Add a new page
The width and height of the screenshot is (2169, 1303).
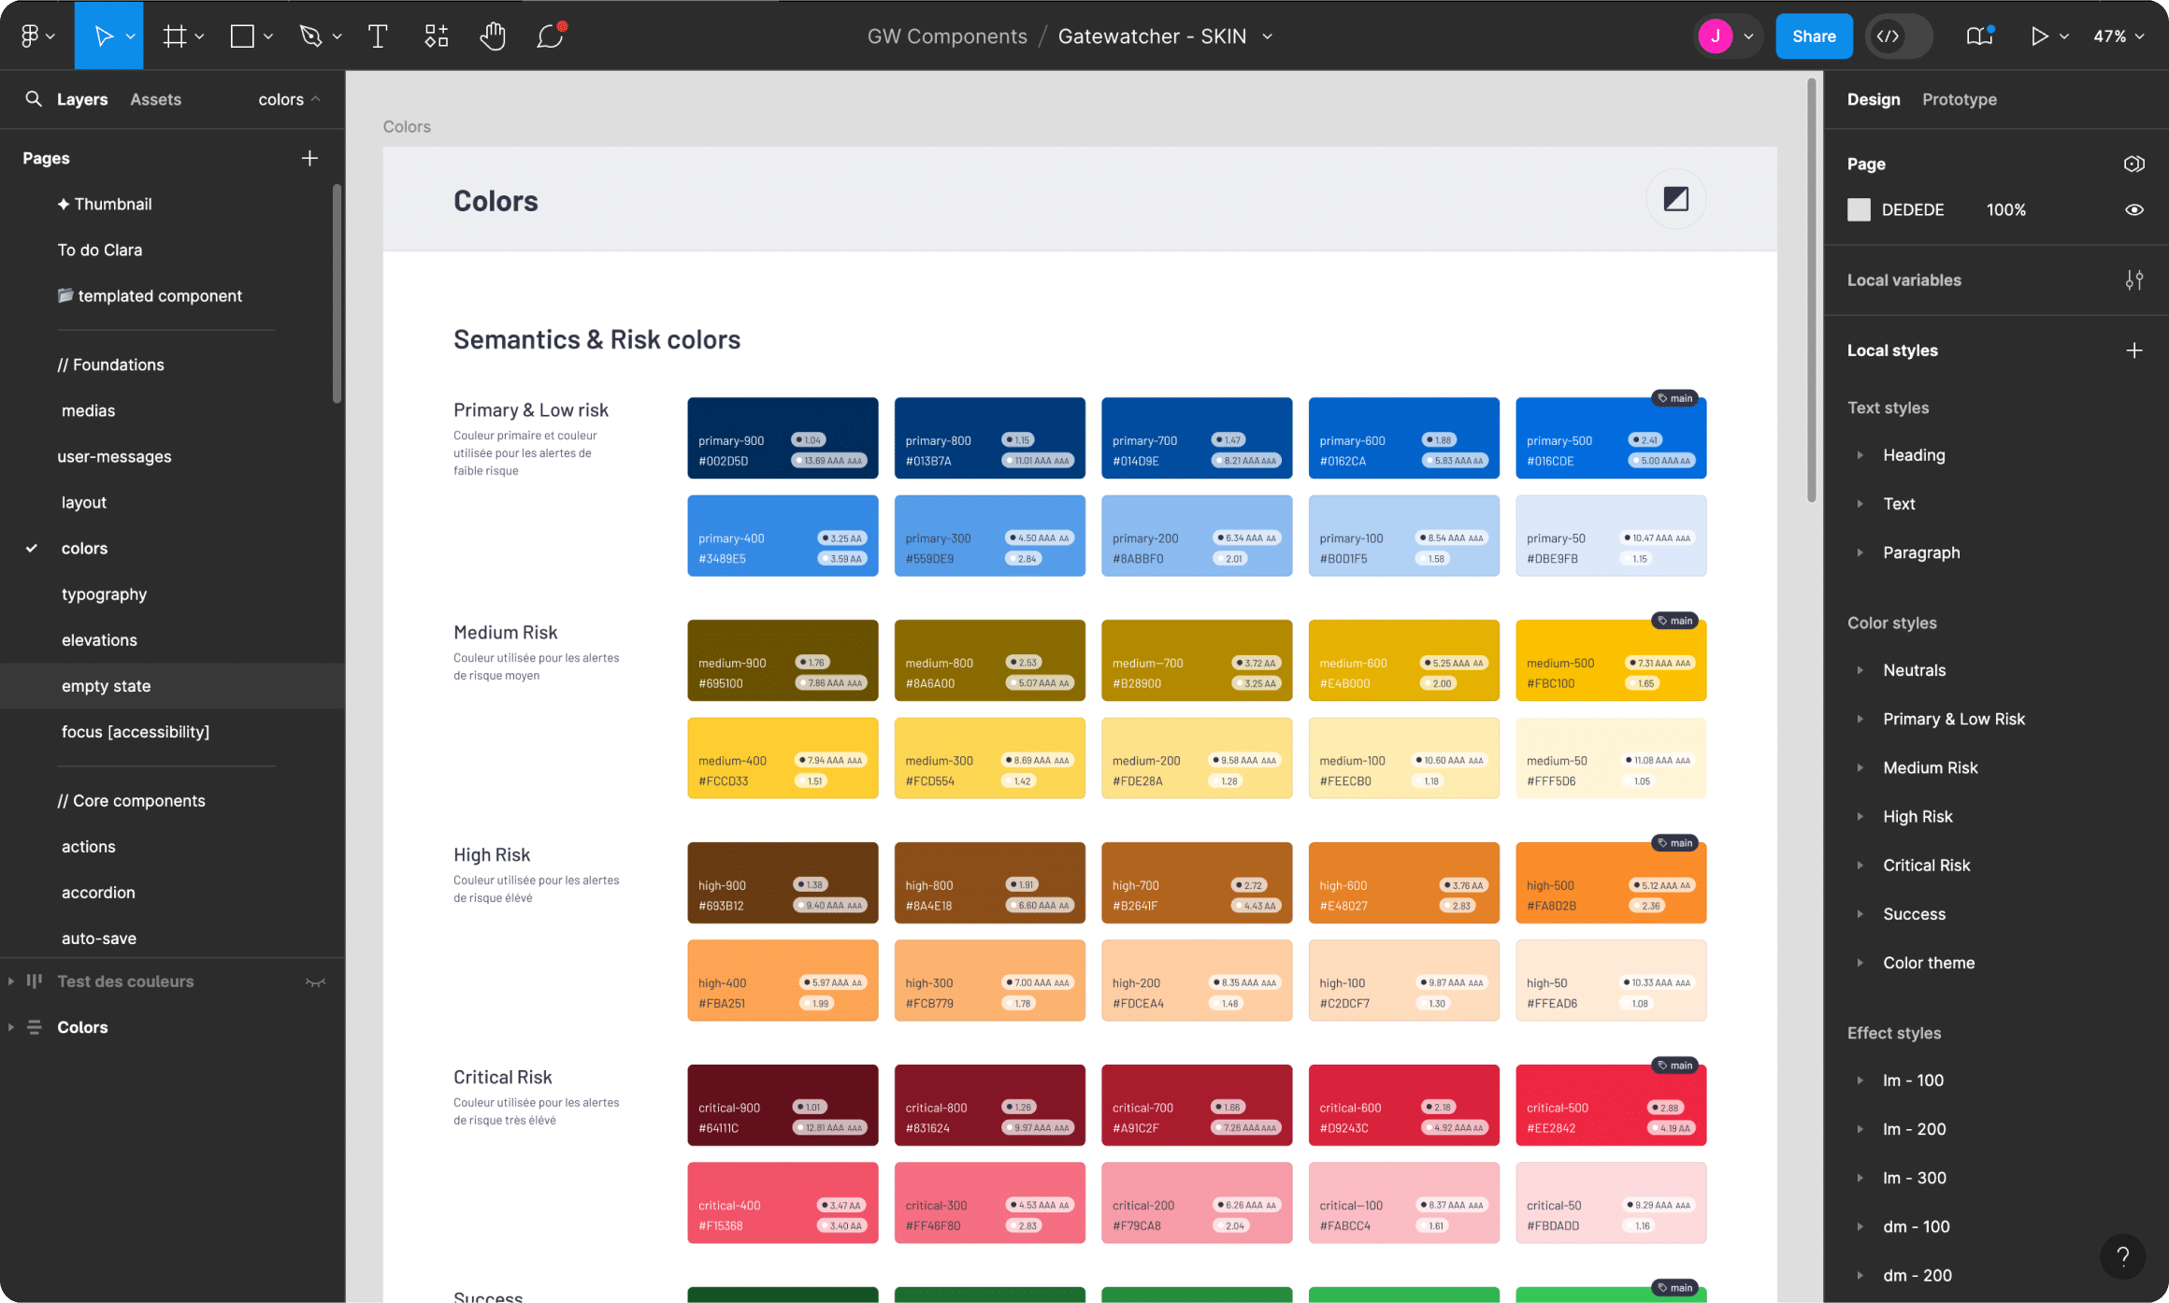309,158
